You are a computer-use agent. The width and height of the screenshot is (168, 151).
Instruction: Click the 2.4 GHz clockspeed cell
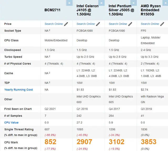point(146,50)
